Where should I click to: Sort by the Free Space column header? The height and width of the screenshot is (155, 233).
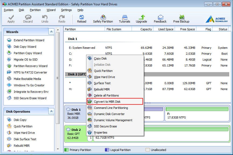click(x=186, y=29)
